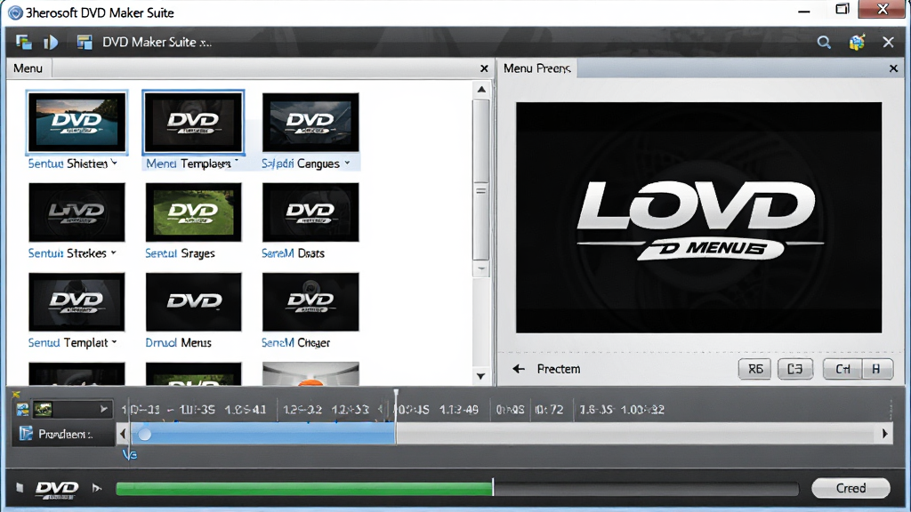Click the green progress bar
Screen dimensions: 911x512
pos(304,489)
